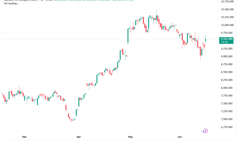The width and height of the screenshot is (238, 143).
Task: Click the 10,000.000 price axis label
Action: [x=227, y=25]
